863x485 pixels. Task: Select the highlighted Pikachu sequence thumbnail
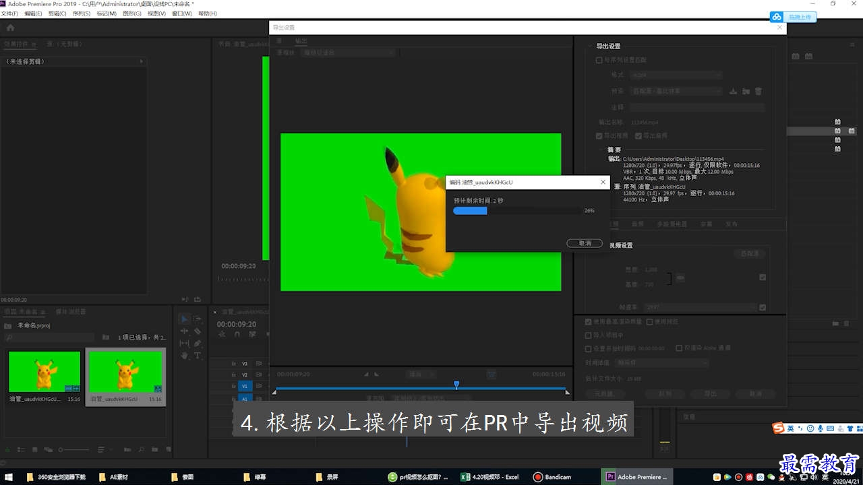click(x=126, y=372)
